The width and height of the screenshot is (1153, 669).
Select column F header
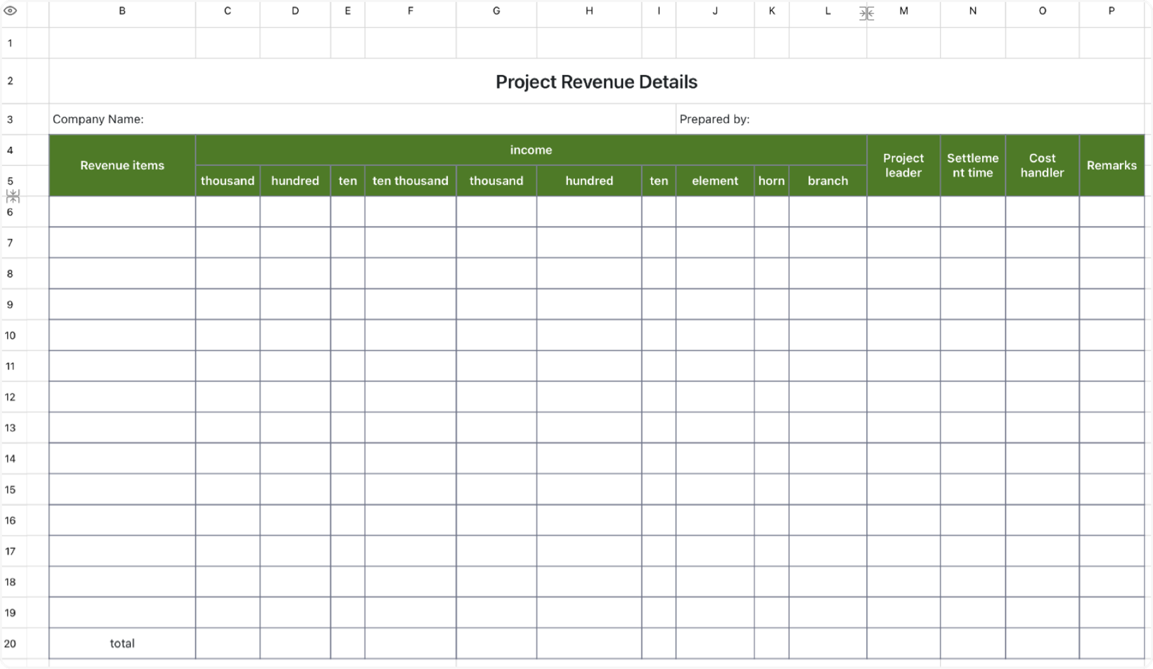[x=411, y=11]
